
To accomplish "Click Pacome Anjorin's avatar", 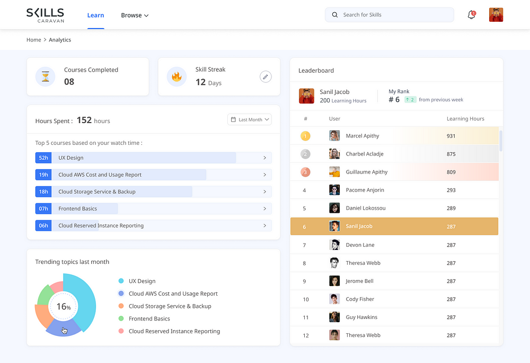I will pyautogui.click(x=334, y=190).
